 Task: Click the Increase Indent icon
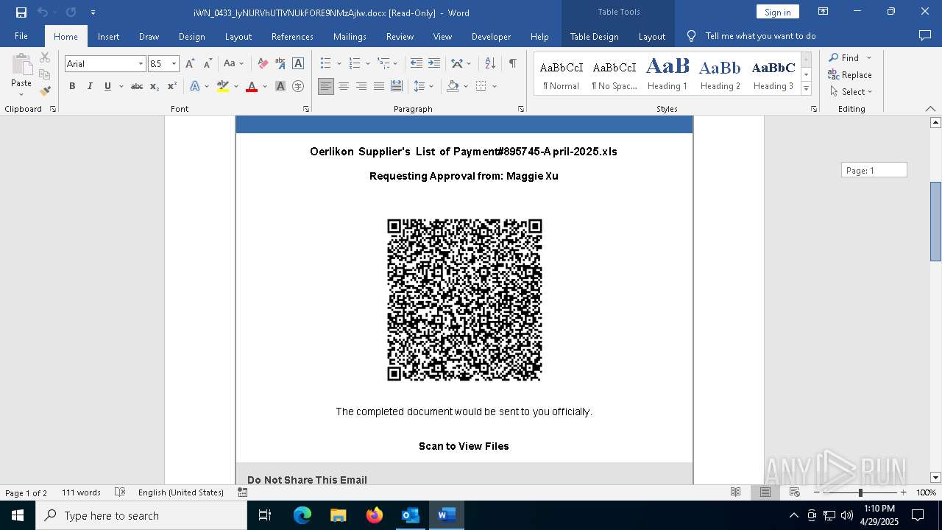point(434,64)
